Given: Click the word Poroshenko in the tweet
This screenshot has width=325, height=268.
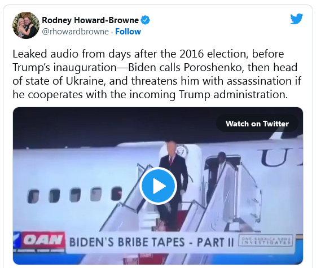Looking at the screenshot, I should pyautogui.click(x=214, y=67).
